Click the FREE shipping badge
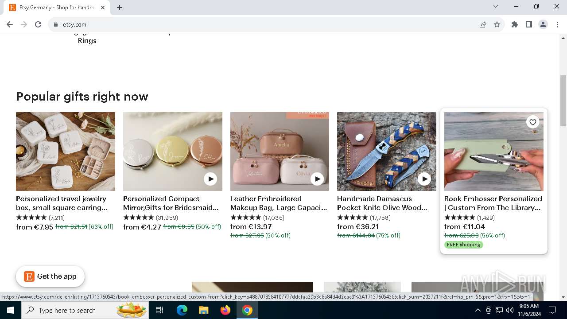This screenshot has height=319, width=567. [x=463, y=245]
